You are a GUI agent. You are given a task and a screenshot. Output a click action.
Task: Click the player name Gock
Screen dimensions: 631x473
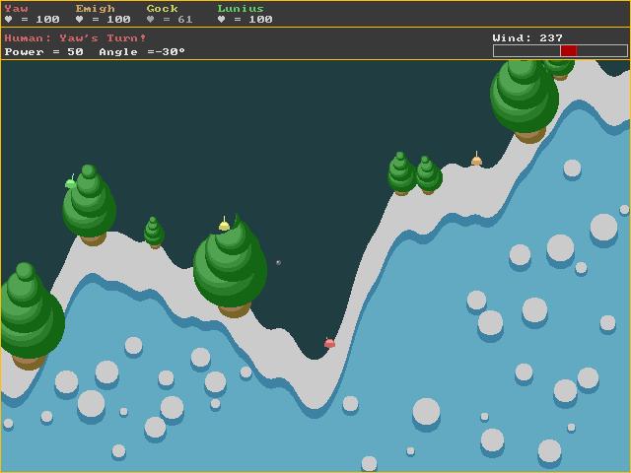[162, 9]
